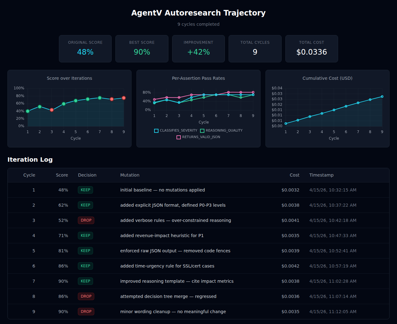Viewport: 397px width, 324px height.
Task: Click the Total Cost $0.0336 card
Action: pyautogui.click(x=311, y=49)
